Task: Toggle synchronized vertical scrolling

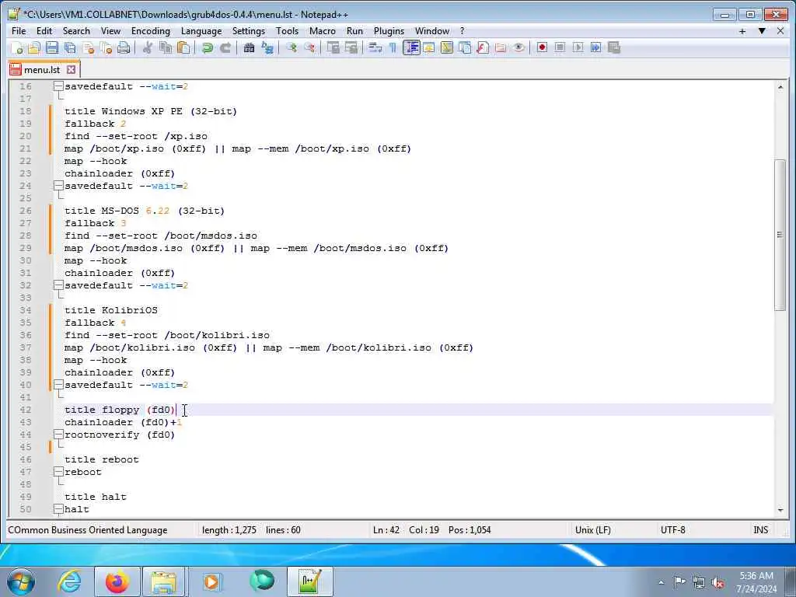Action: coord(333,47)
